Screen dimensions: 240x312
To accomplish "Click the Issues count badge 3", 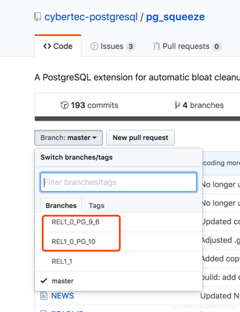I will pos(131,47).
